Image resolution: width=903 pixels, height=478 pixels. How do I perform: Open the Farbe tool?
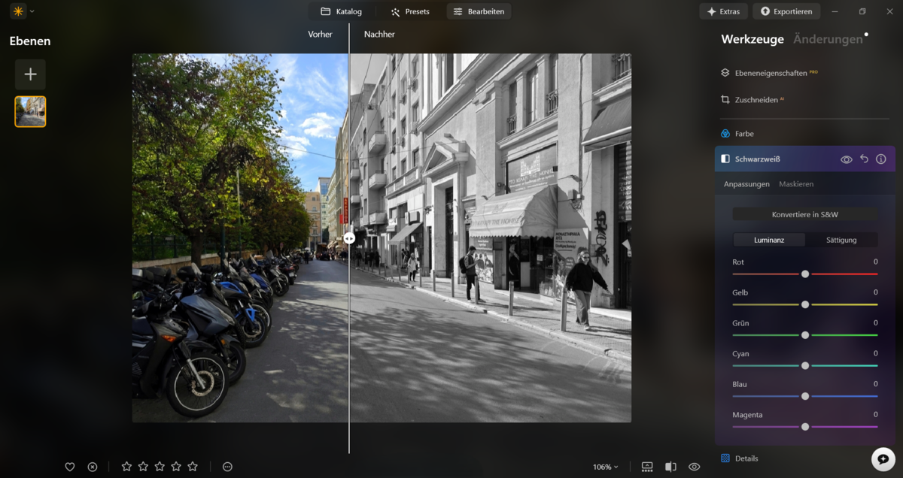(x=745, y=133)
